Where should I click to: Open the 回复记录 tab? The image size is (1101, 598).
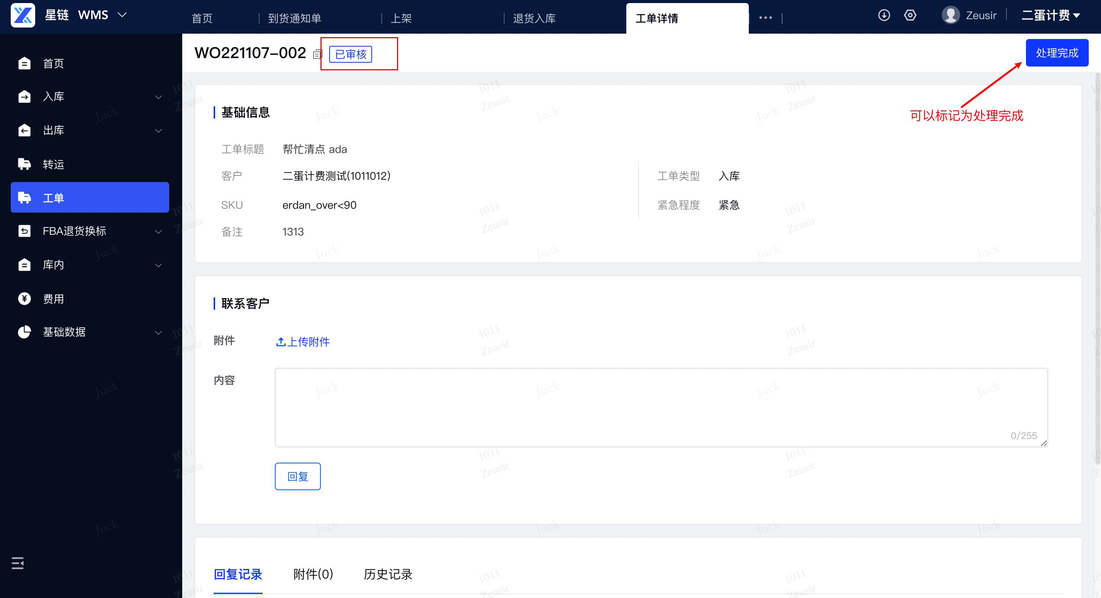point(238,574)
